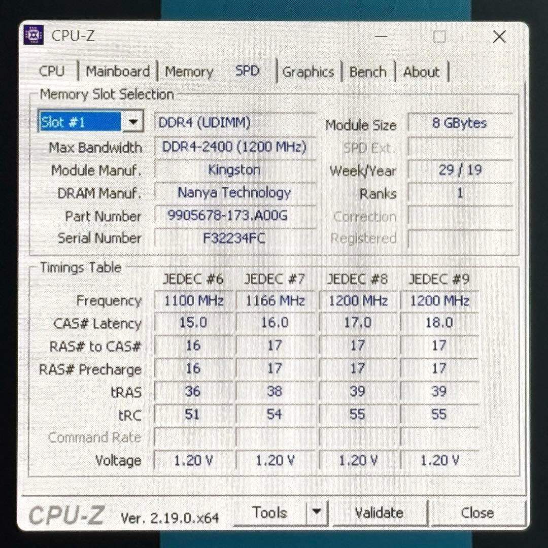Click the CAS# Latency 18.0 cell

pos(439,323)
